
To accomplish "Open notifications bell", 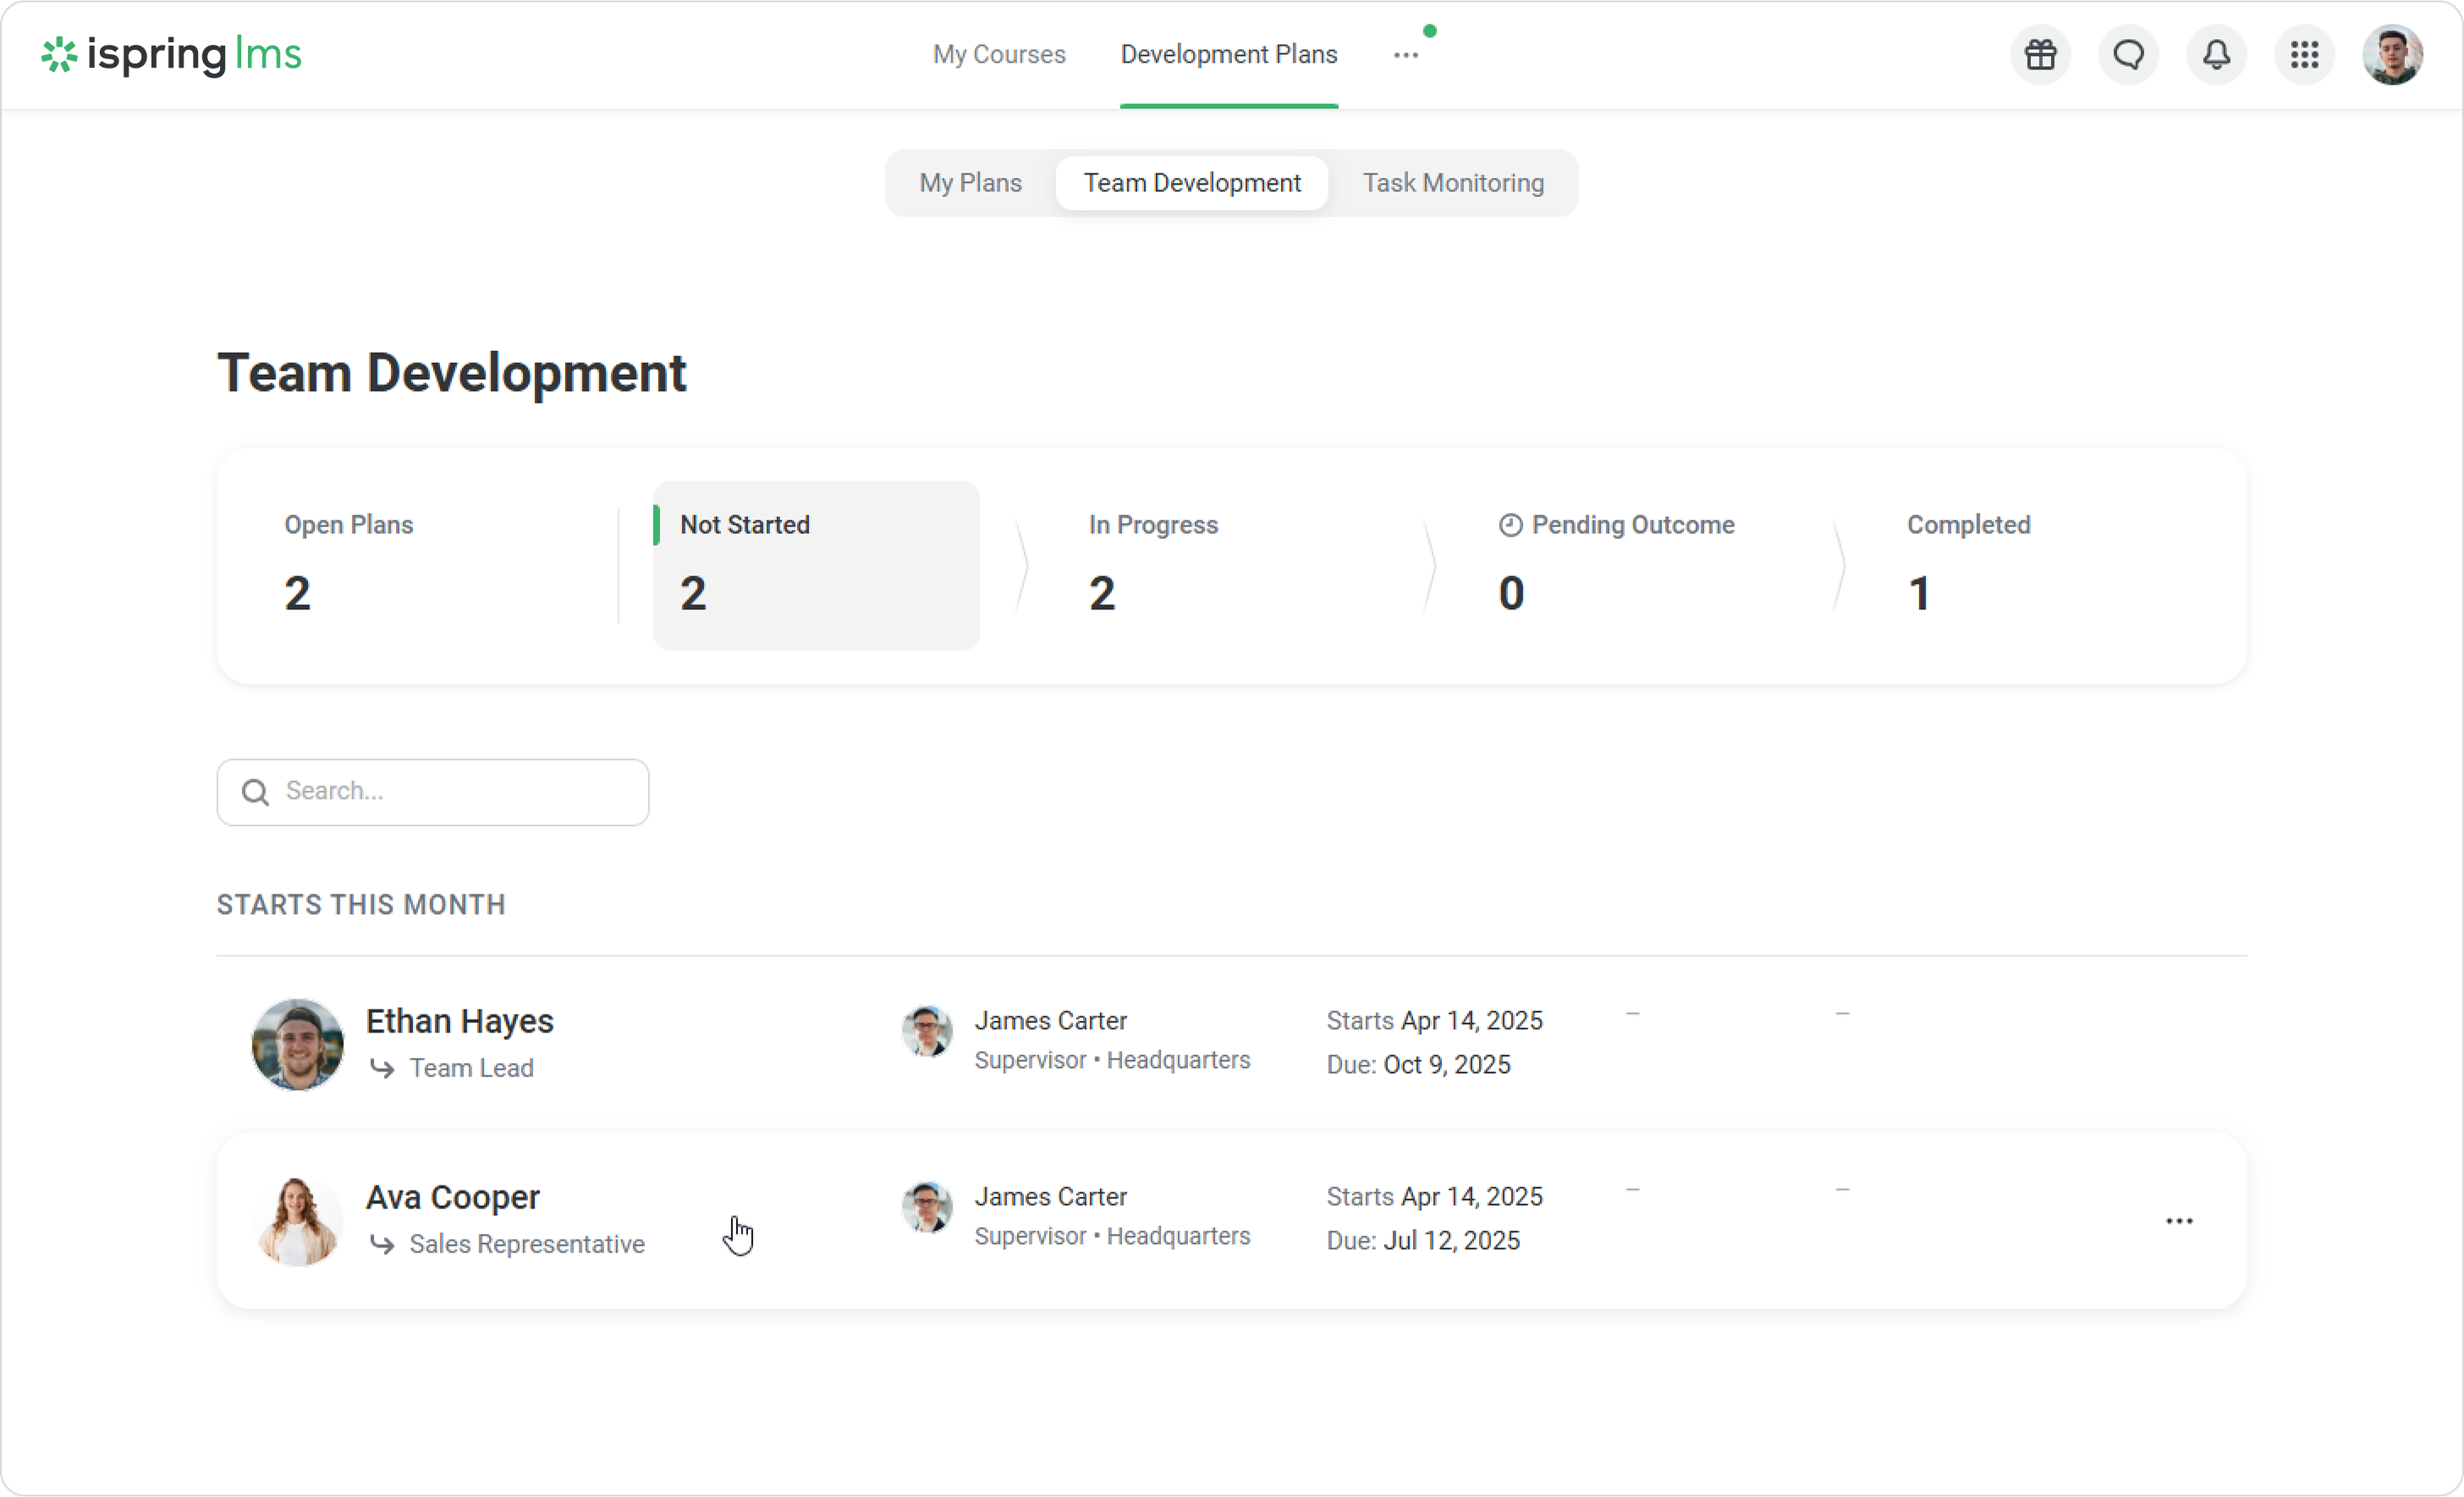I will pyautogui.click(x=2216, y=54).
